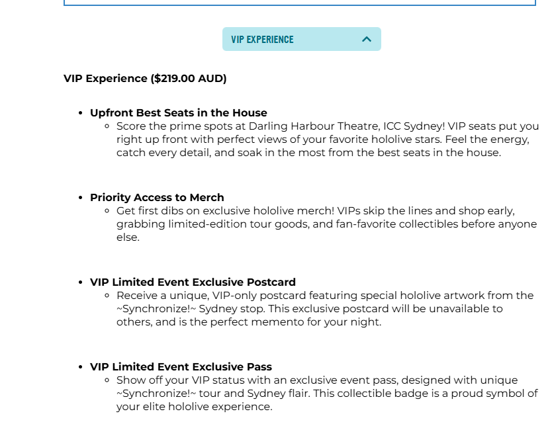
Task: Click the exclusive event pass description paragraph
Action: coord(327,393)
